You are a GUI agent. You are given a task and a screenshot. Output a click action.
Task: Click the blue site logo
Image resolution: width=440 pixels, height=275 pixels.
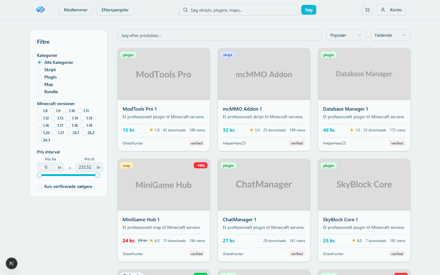40,10
